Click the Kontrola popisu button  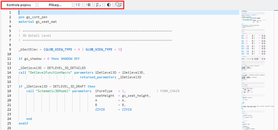click(19, 5)
